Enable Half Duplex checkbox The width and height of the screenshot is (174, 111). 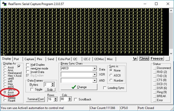27,65
